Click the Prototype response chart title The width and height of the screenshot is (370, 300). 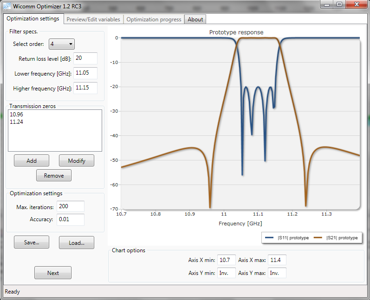tap(236, 32)
